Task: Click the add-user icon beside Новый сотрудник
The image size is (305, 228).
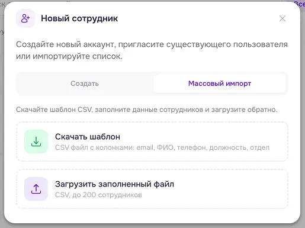Action: pyautogui.click(x=25, y=18)
